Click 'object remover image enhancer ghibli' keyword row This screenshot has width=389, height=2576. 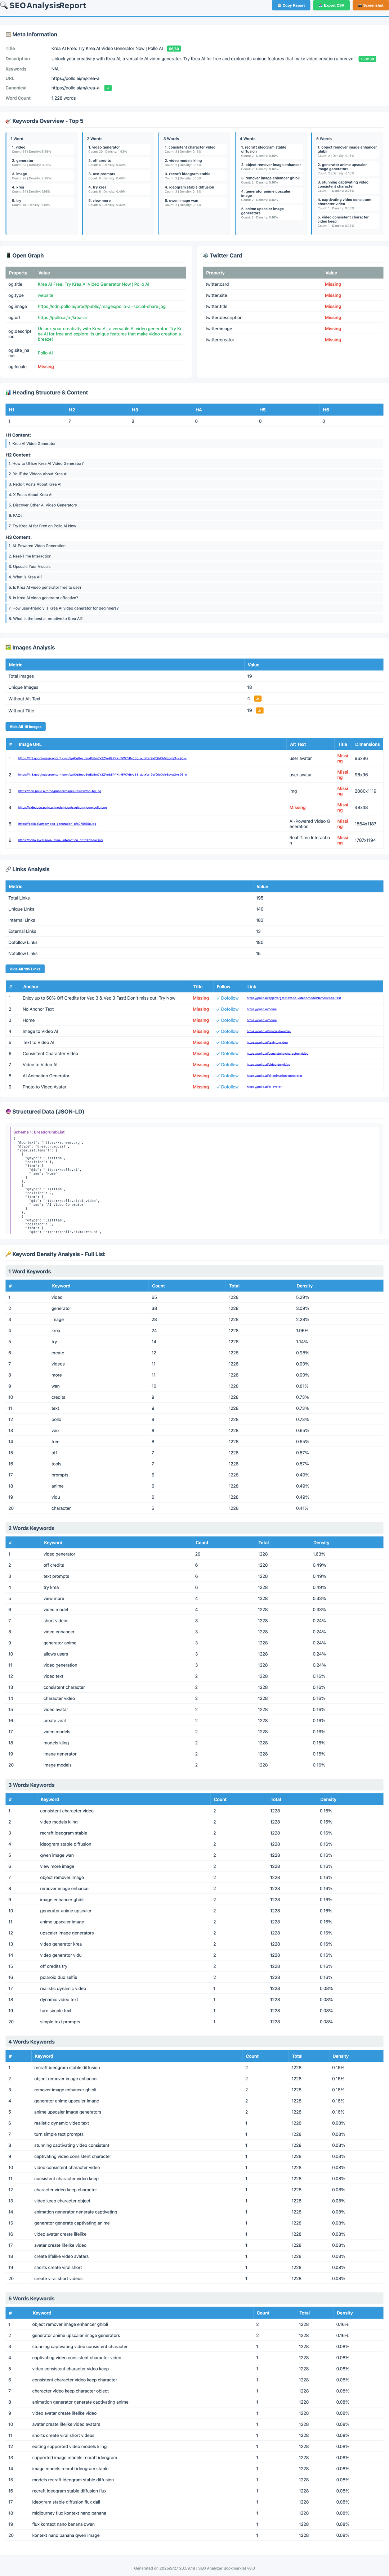point(194,2325)
